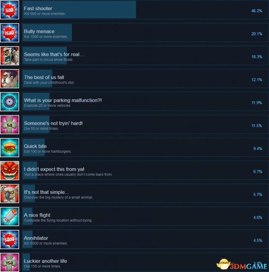Click the 3DMGAME watermark logo
Viewport: 269px width, 272px height.
click(x=242, y=265)
